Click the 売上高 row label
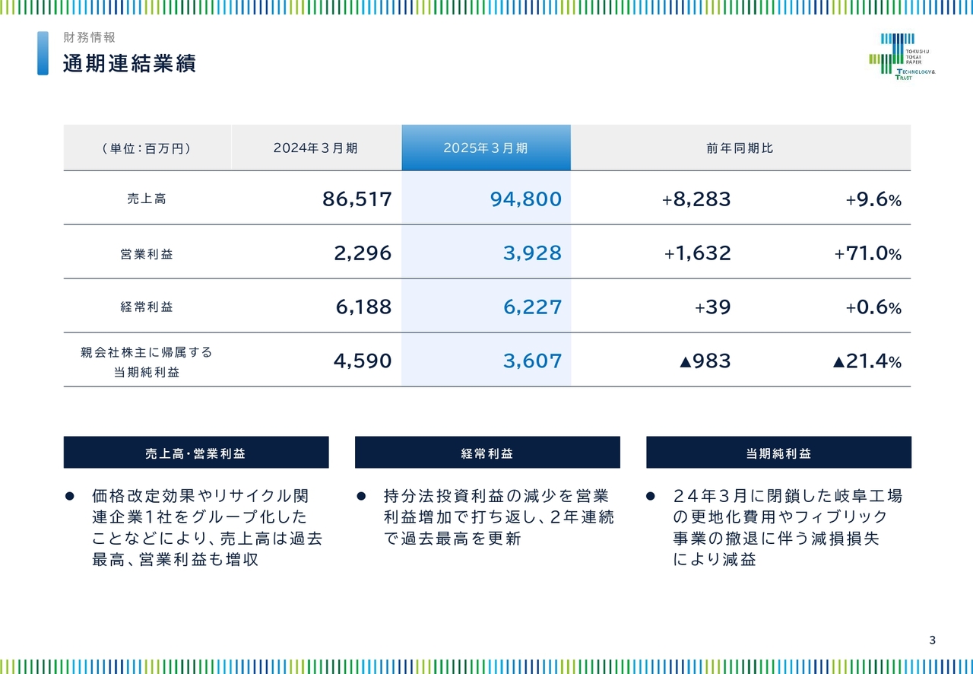The width and height of the screenshot is (973, 674). [147, 198]
